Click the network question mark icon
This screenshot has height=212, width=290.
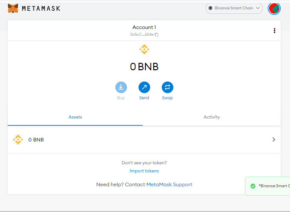coord(210,8)
